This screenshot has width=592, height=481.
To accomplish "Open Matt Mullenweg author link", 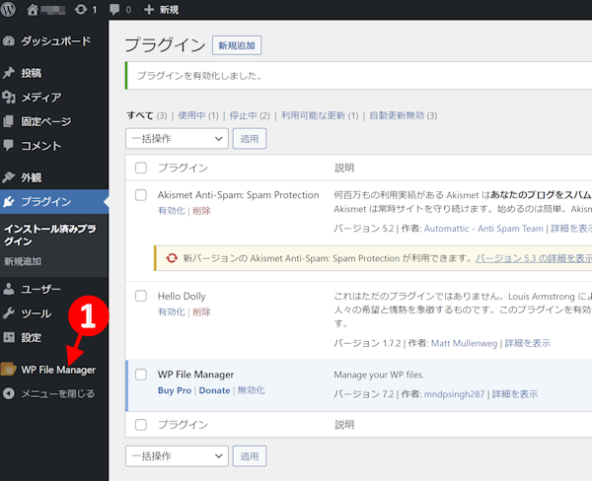I will pos(464,343).
